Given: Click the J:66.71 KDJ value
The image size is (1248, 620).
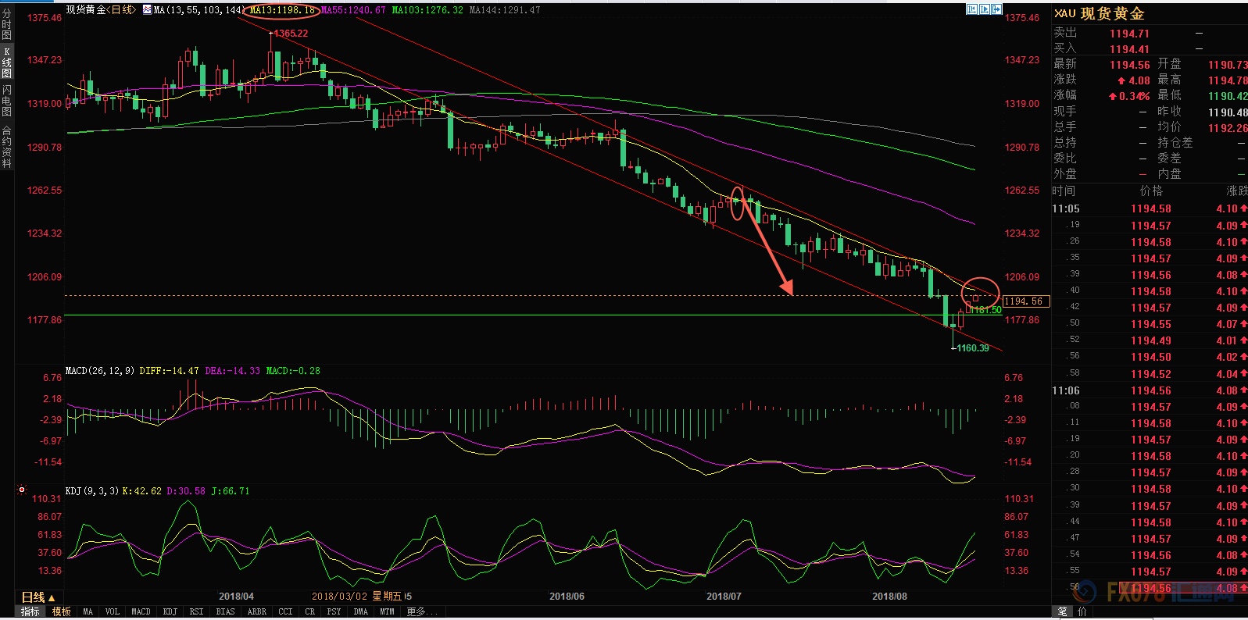Looking at the screenshot, I should (231, 491).
